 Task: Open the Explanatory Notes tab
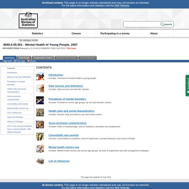[43, 58]
